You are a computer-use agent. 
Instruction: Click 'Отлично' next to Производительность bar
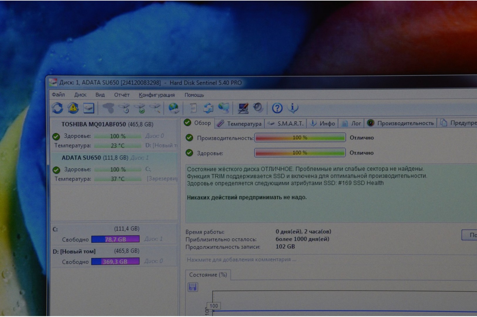(x=362, y=138)
